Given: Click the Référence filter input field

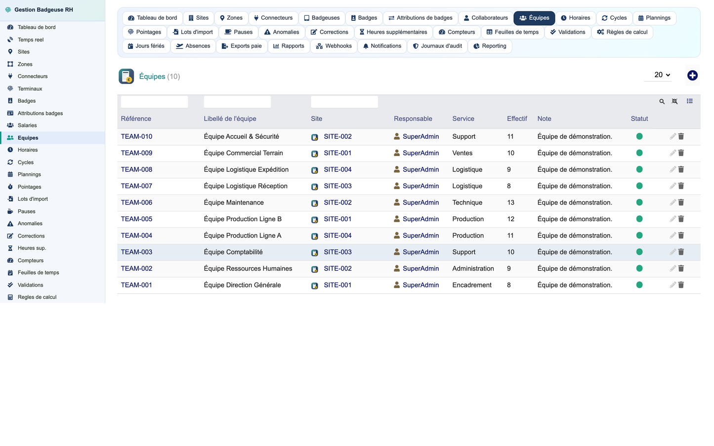Looking at the screenshot, I should (x=154, y=102).
